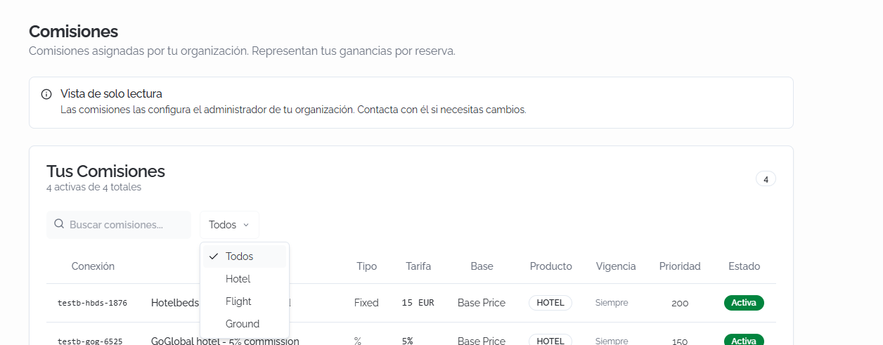Click the magnifier icon in search box
The height and width of the screenshot is (345, 883).
[x=60, y=225]
